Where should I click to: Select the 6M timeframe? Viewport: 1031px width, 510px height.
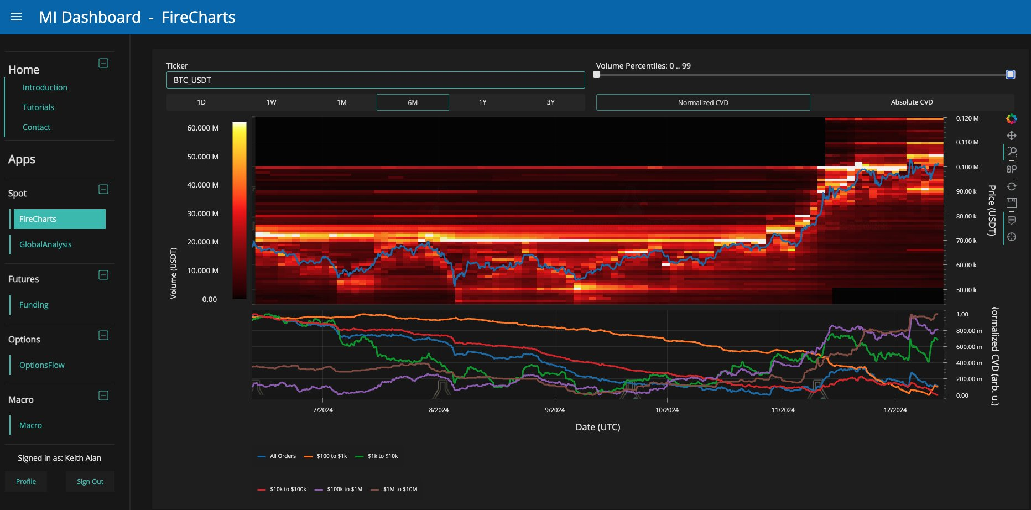click(x=413, y=102)
